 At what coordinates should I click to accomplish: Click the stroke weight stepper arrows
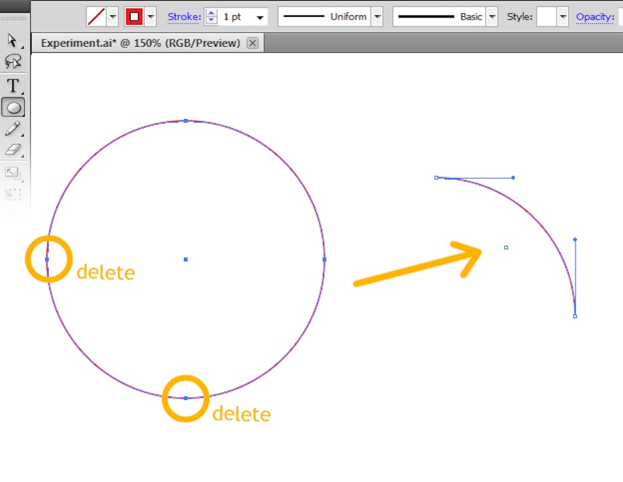point(212,17)
